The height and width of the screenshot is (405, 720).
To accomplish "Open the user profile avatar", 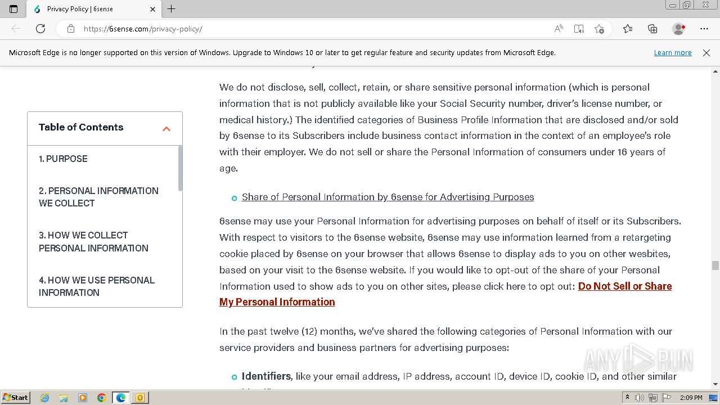I will tap(679, 29).
